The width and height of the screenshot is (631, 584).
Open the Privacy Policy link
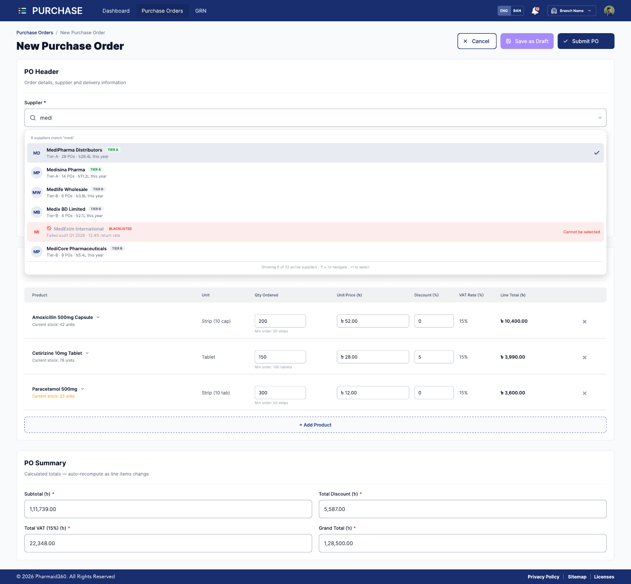543,577
